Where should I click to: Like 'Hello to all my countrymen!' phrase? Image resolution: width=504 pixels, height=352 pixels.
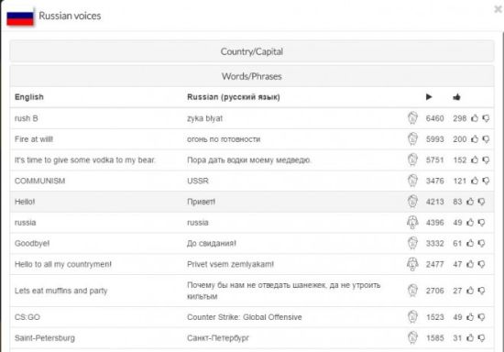pos(470,264)
